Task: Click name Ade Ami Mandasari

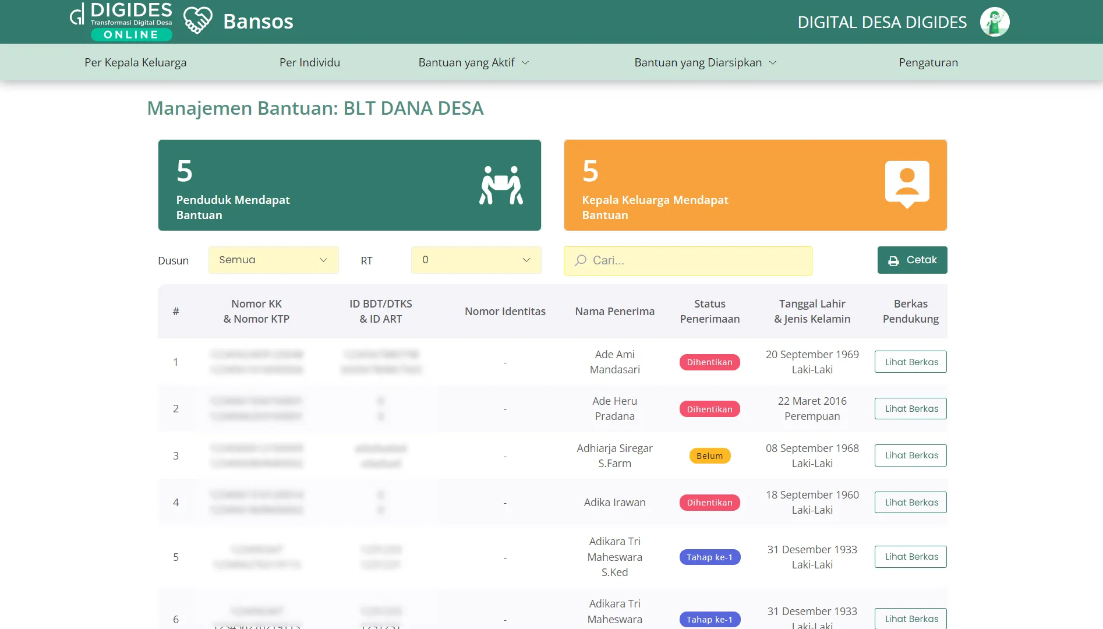Action: [614, 362]
